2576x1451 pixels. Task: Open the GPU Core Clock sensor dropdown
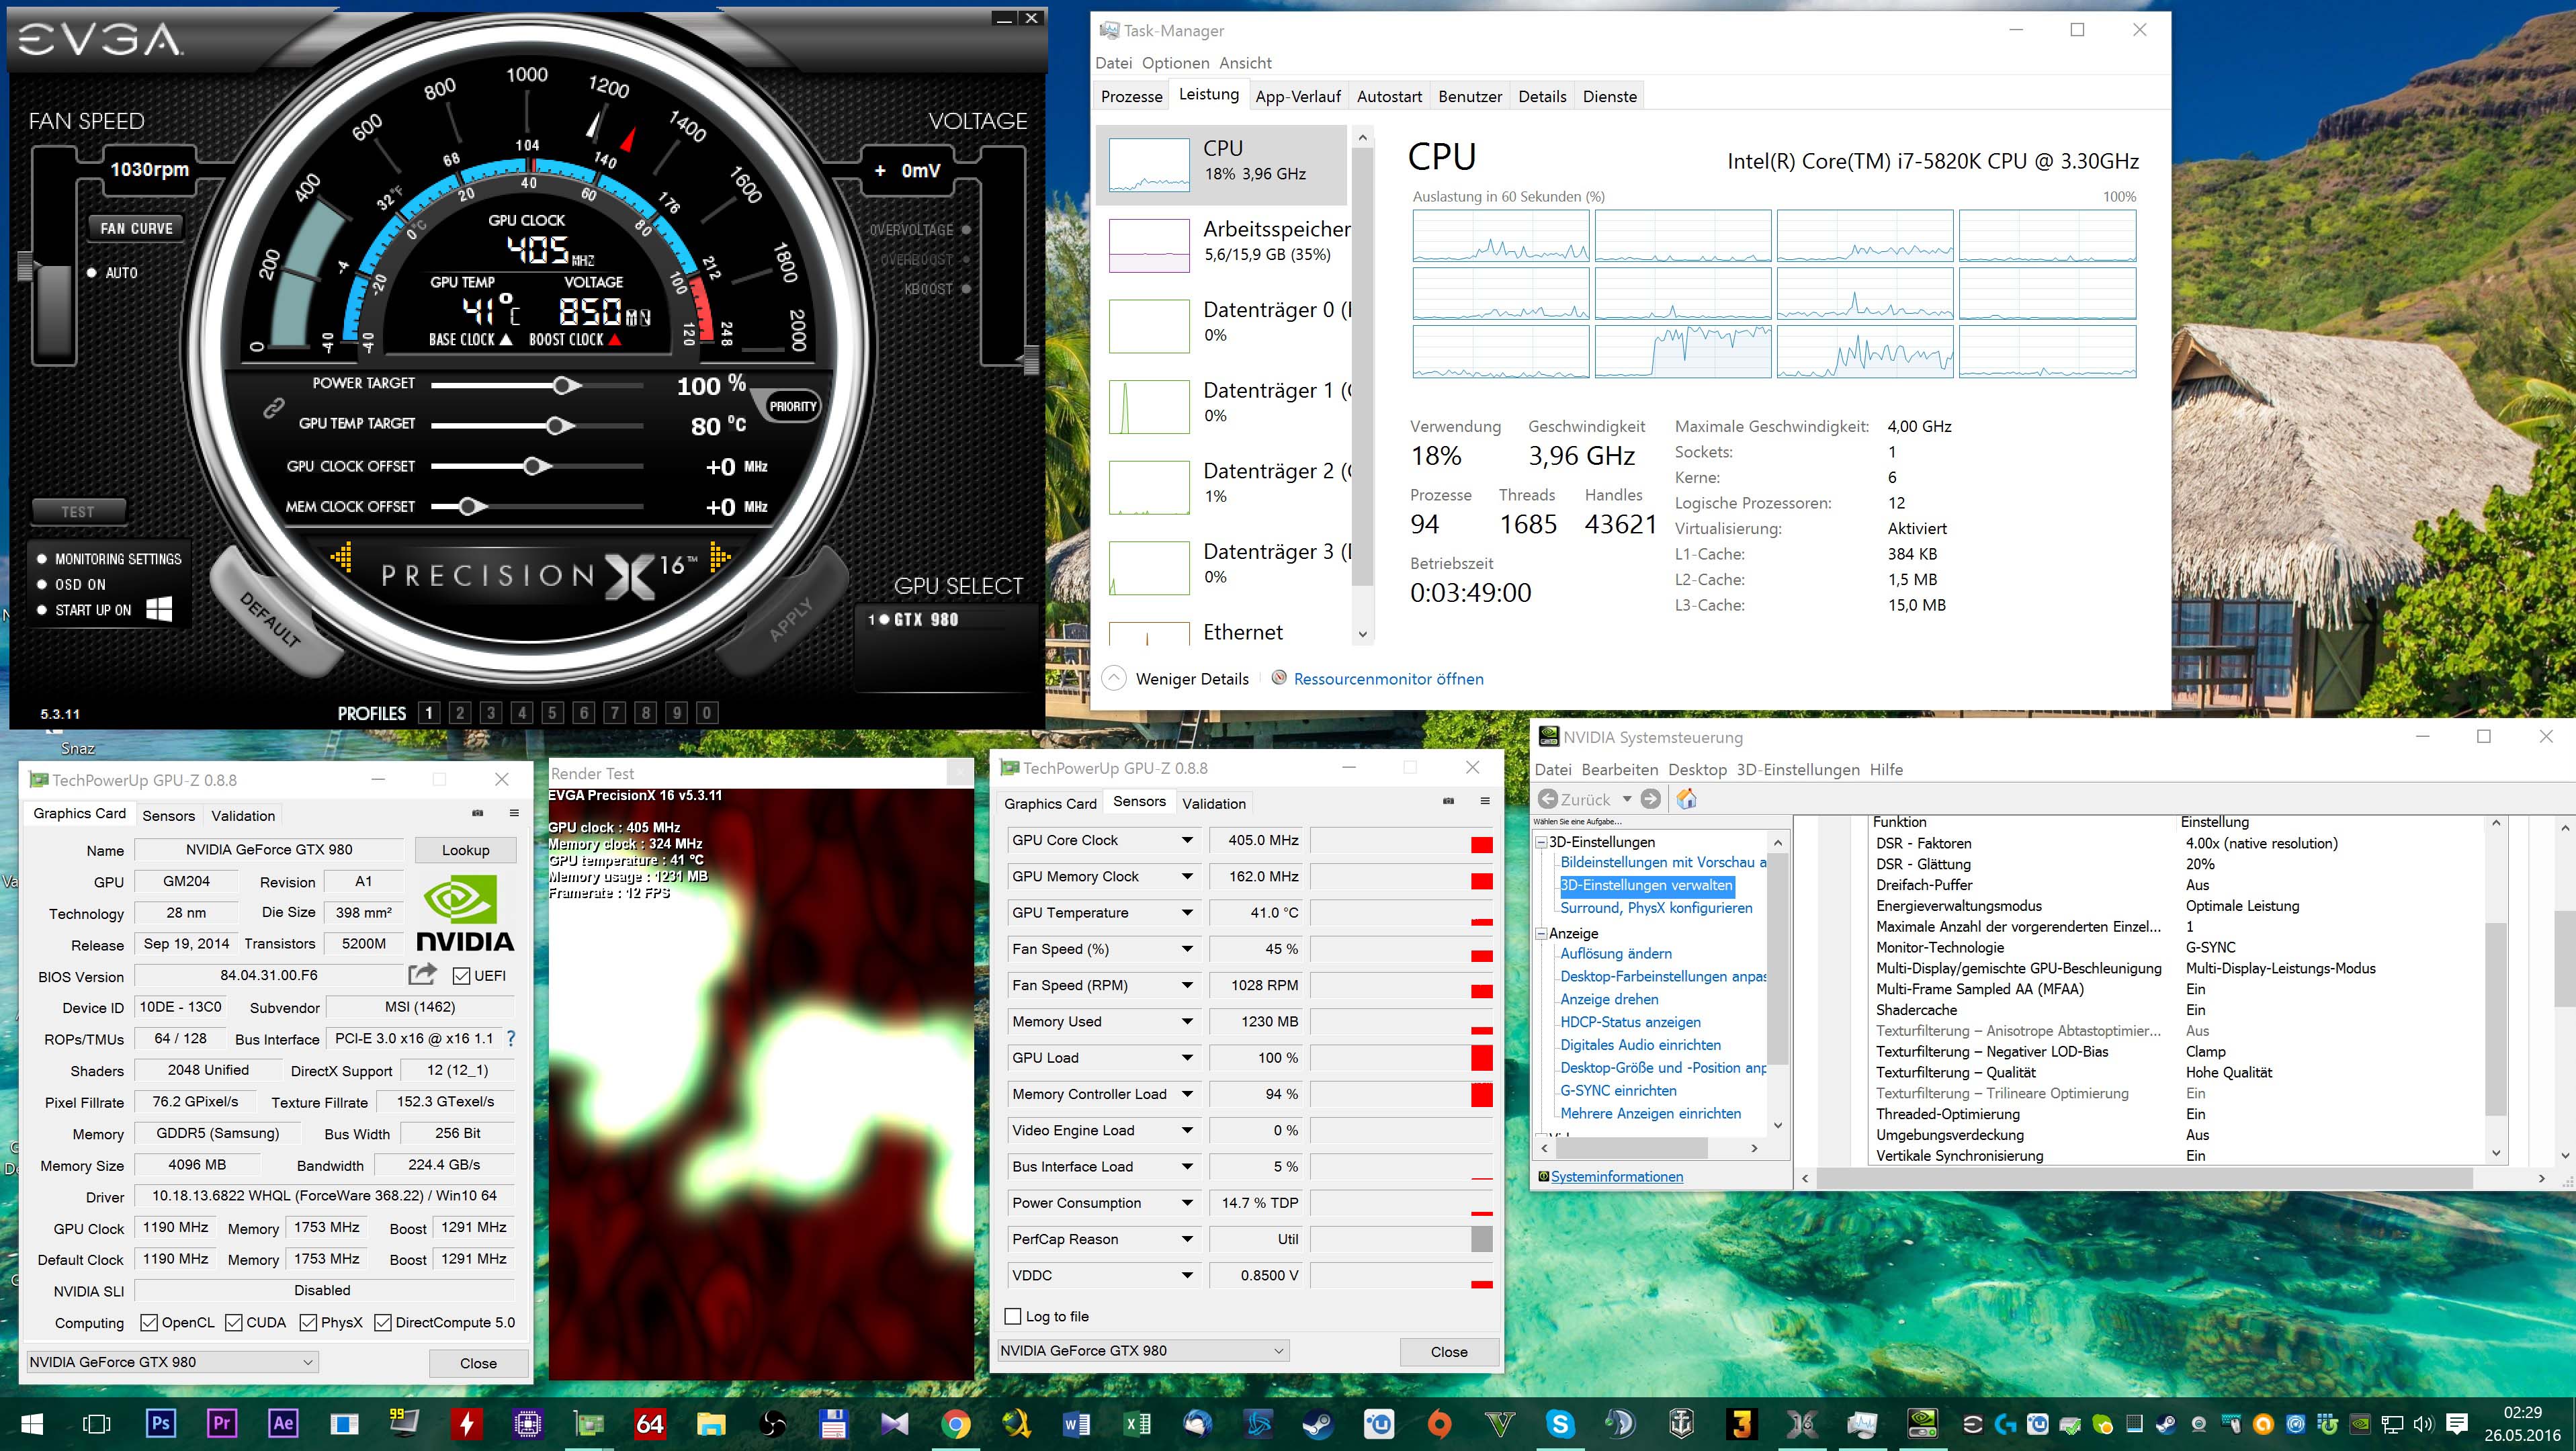coord(1187,840)
